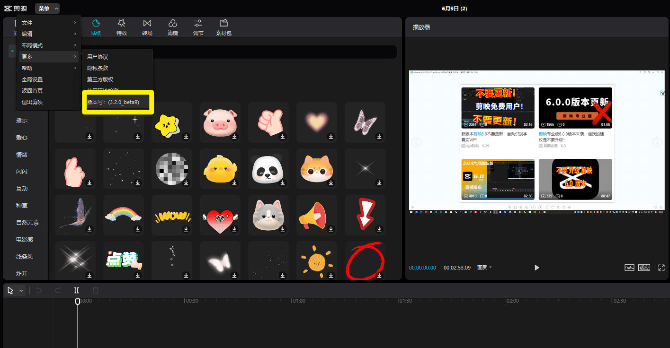
Task: Select 全局设置 from the menu
Action: pos(32,79)
